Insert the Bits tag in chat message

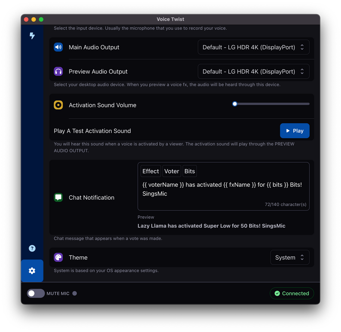coord(190,171)
